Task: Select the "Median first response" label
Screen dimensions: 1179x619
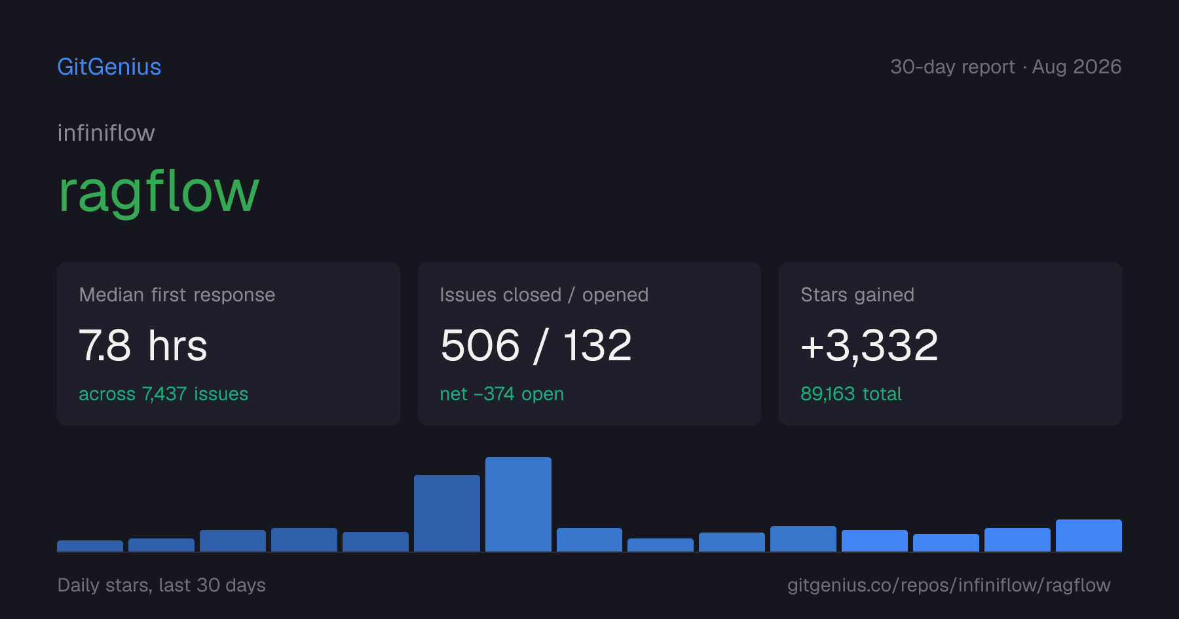Action: (177, 295)
